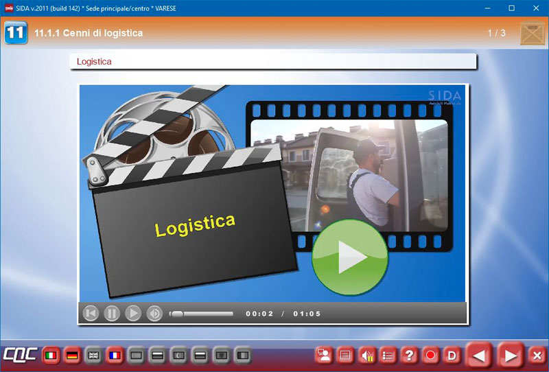The image size is (549, 372).
Task: Open the question mark help button
Action: (x=409, y=356)
